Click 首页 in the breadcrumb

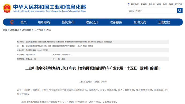[x=5, y=30]
